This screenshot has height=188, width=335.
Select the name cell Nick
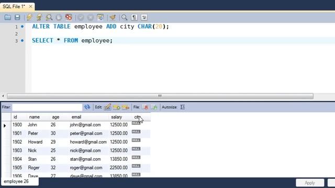(32, 150)
